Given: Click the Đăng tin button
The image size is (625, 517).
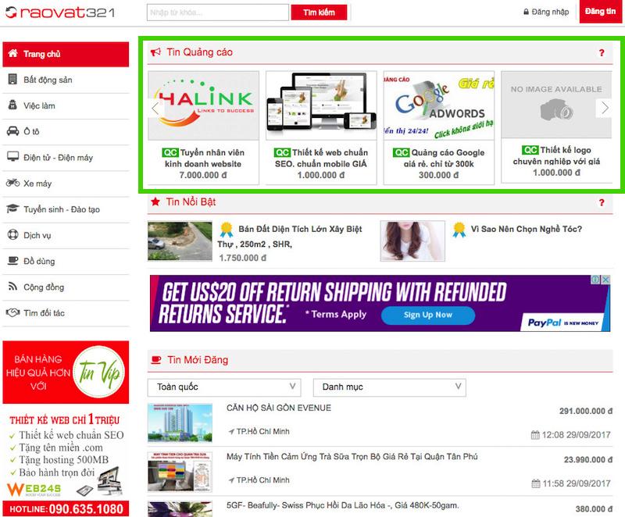Looking at the screenshot, I should (601, 12).
